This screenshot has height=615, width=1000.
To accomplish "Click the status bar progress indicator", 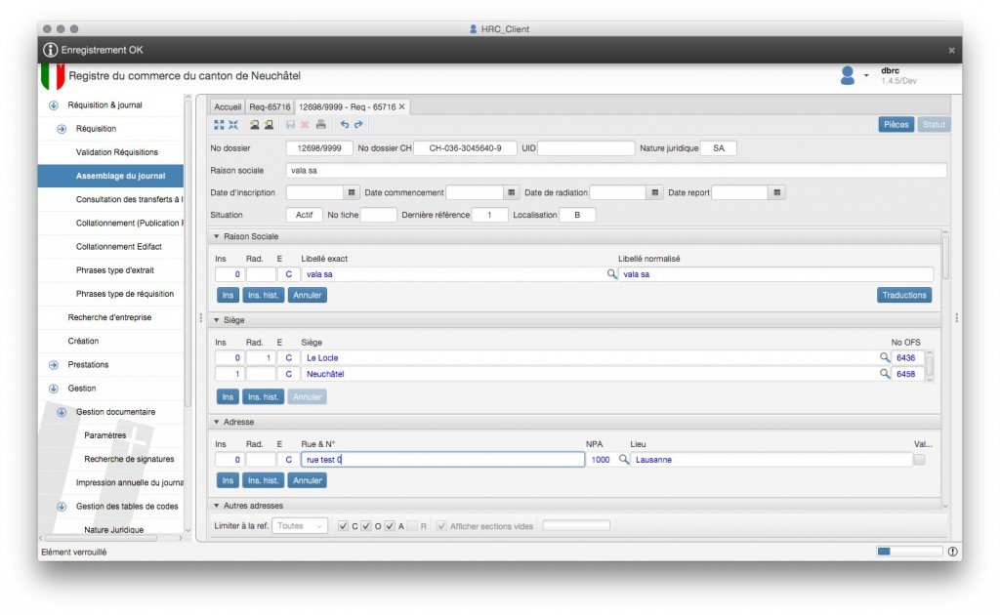I will pos(909,552).
